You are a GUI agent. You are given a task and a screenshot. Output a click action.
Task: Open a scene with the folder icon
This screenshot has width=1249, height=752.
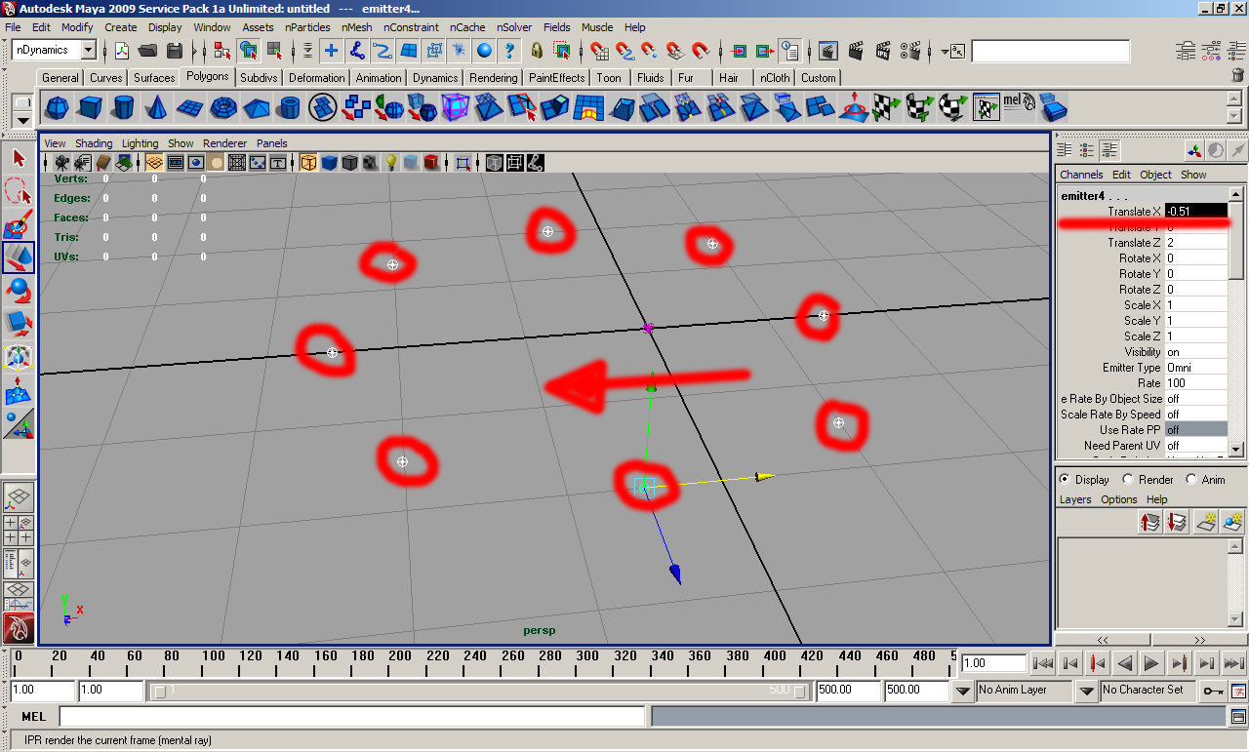[x=148, y=51]
